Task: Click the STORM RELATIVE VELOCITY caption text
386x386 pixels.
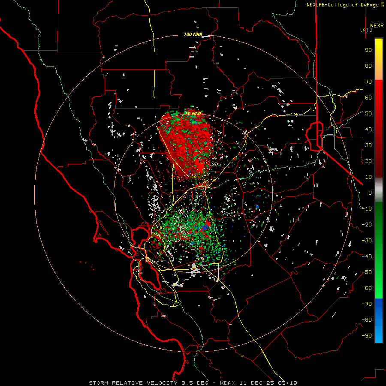Action: point(133,383)
